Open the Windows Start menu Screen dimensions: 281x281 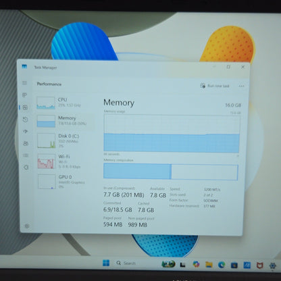pos(106,263)
